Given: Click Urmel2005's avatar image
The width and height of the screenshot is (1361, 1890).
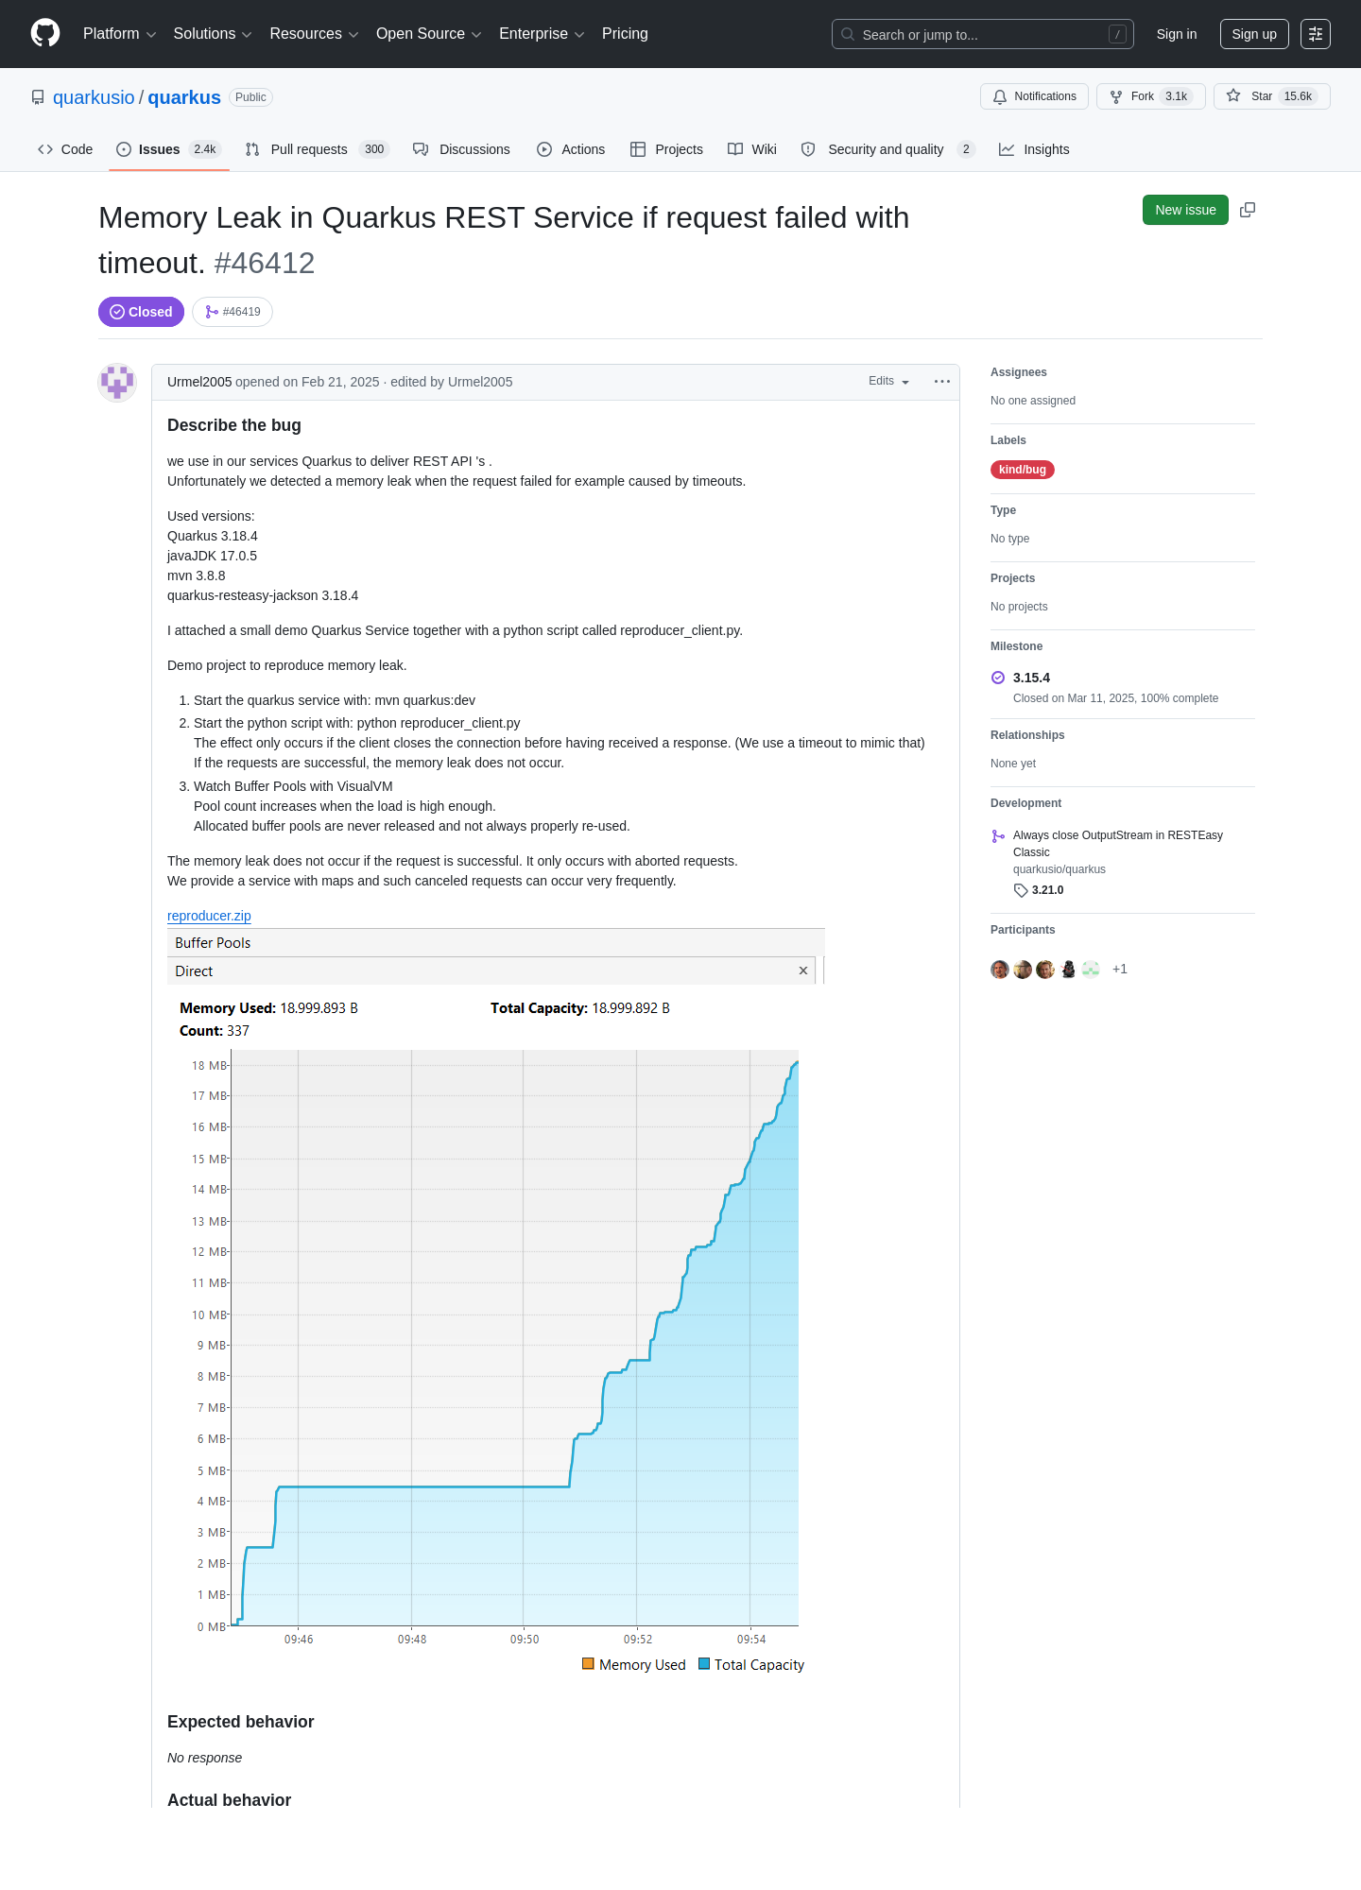Looking at the screenshot, I should [117, 382].
